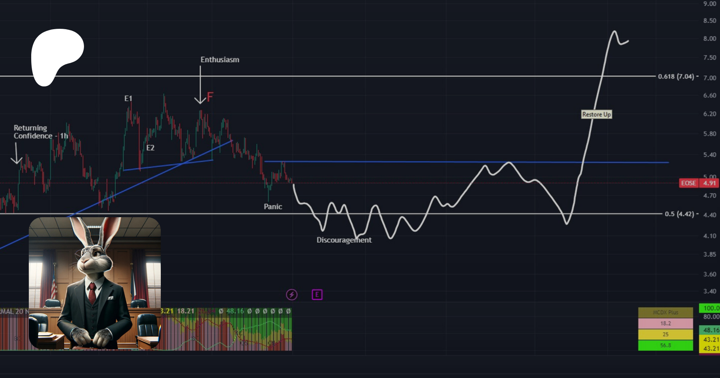Click the yellow 25 MCDX cell
The image size is (720, 378).
(x=665, y=334)
